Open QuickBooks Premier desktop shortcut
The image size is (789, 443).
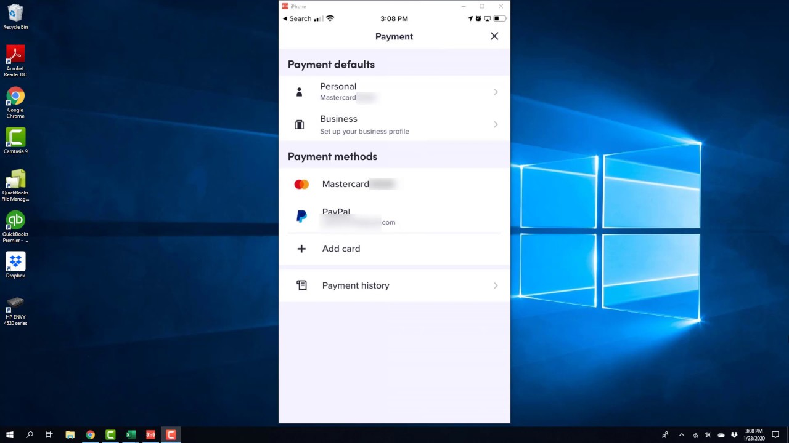point(15,227)
